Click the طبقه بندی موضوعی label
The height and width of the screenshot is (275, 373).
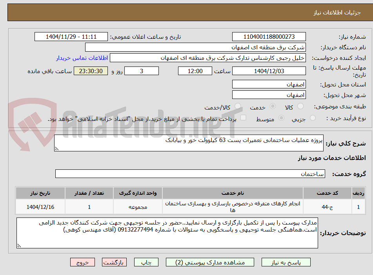click(x=340, y=106)
